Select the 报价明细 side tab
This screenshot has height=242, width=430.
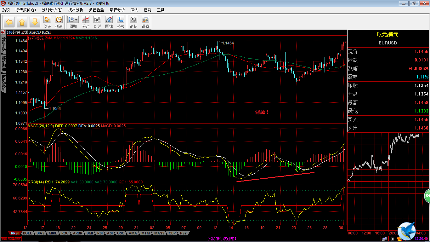click(3, 64)
